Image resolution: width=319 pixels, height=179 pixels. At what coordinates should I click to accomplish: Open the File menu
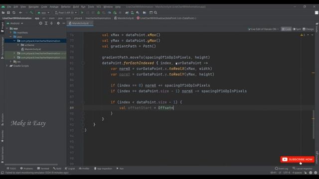pyautogui.click(x=9, y=6)
